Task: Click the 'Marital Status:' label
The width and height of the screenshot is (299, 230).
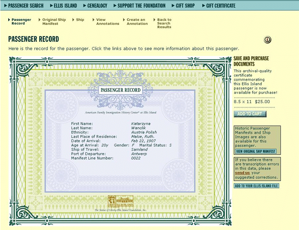Action: pyautogui.click(x=153, y=145)
